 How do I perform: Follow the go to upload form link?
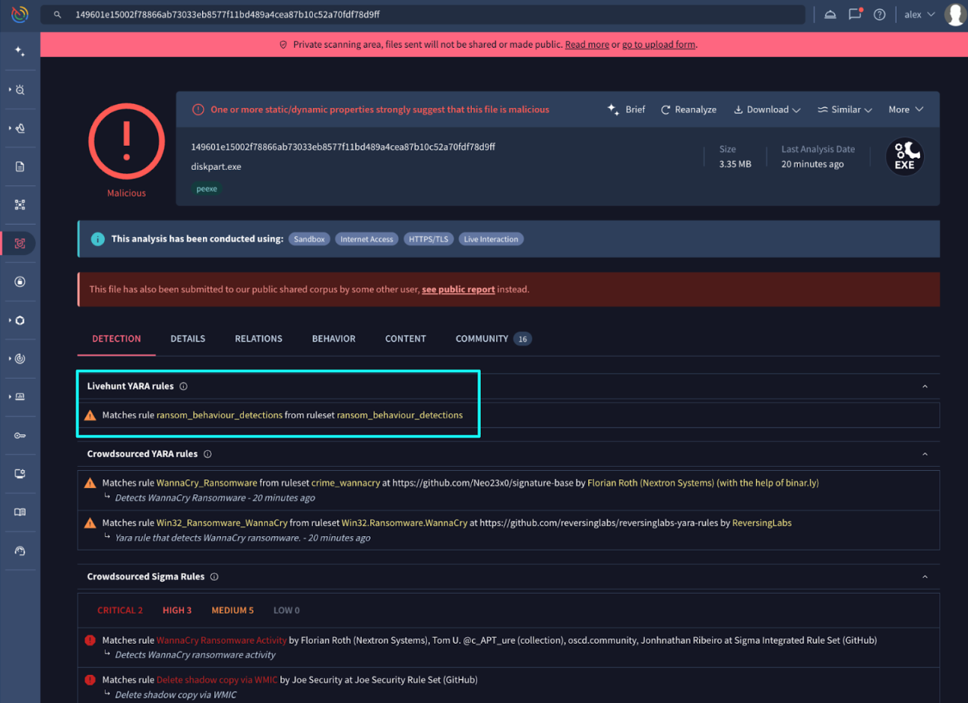(659, 45)
